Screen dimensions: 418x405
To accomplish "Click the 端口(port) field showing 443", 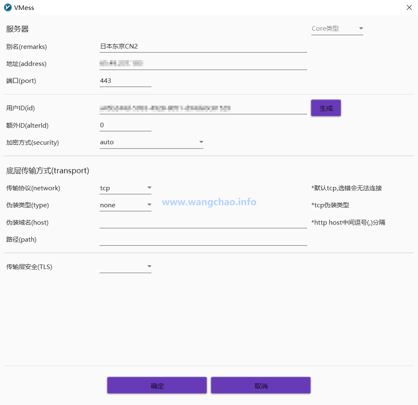I will tap(125, 81).
